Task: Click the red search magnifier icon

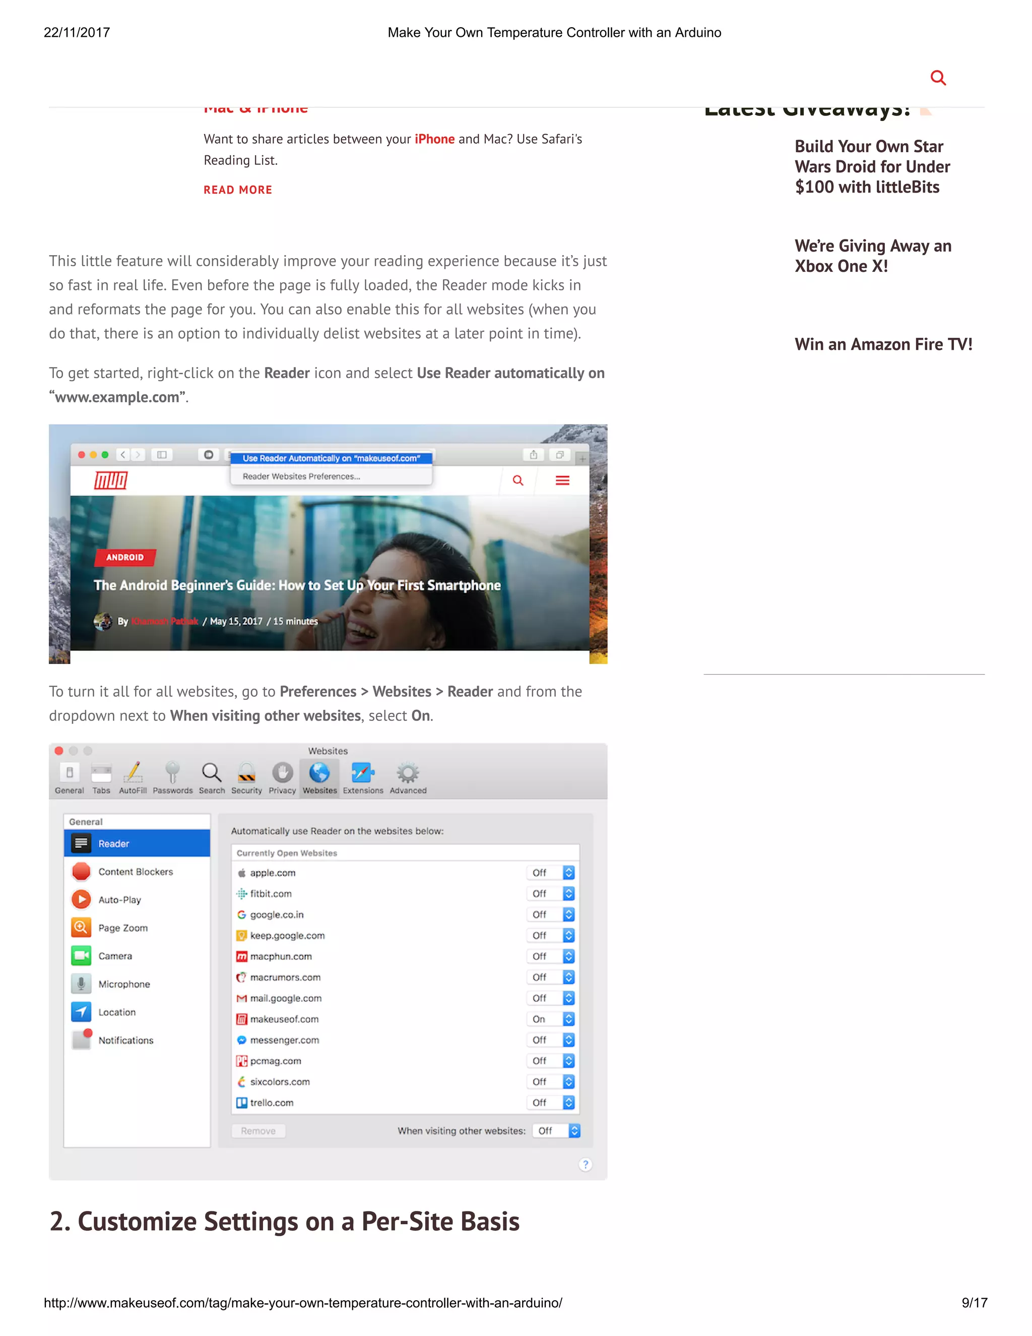Action: click(x=937, y=78)
